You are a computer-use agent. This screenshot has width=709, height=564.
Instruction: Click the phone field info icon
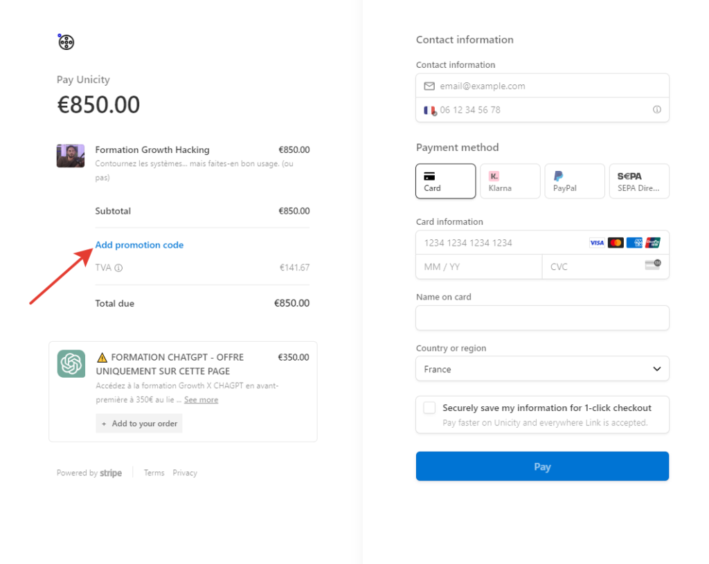[x=656, y=110]
